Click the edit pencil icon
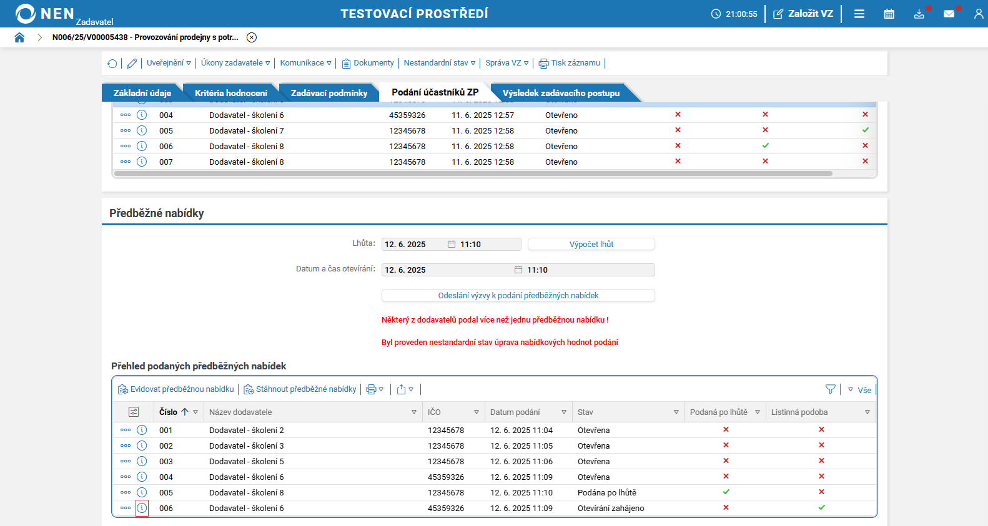The width and height of the screenshot is (988, 526). click(132, 63)
